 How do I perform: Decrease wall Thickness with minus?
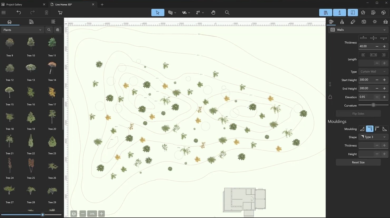click(x=377, y=46)
